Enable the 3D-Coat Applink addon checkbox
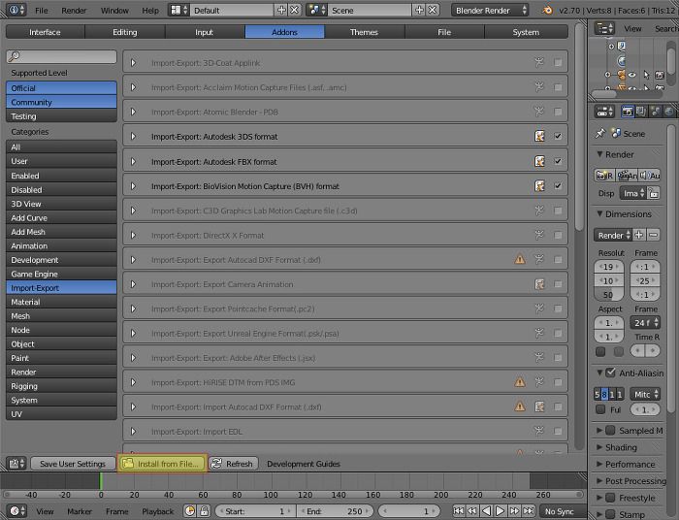679x520 pixels. [558, 62]
